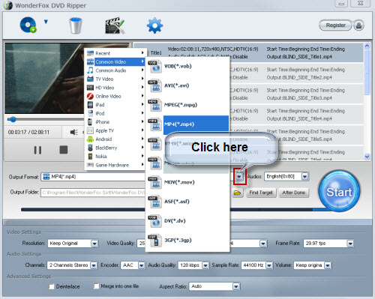Open settings gear in toolbar
This screenshot has width=375, height=299.
(x=154, y=25)
